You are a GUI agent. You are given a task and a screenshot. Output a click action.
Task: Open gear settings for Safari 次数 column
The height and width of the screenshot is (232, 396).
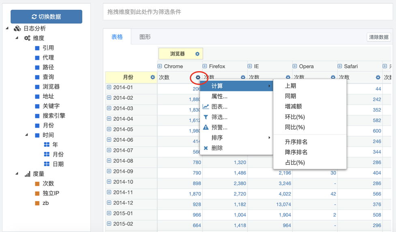click(378, 77)
